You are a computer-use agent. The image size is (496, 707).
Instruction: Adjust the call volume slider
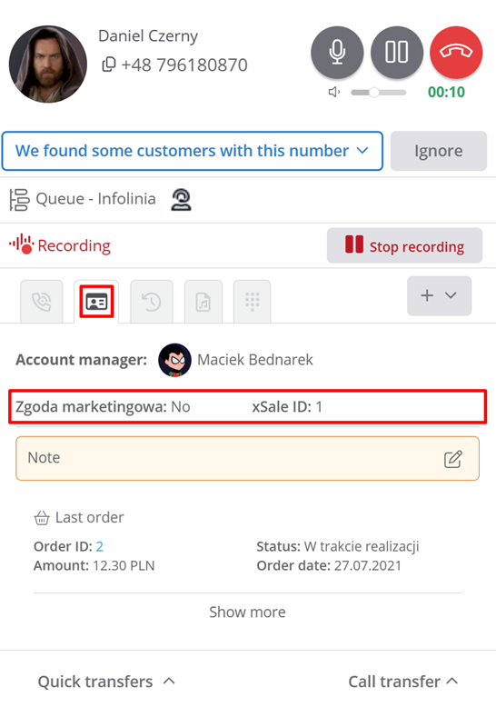click(x=378, y=93)
